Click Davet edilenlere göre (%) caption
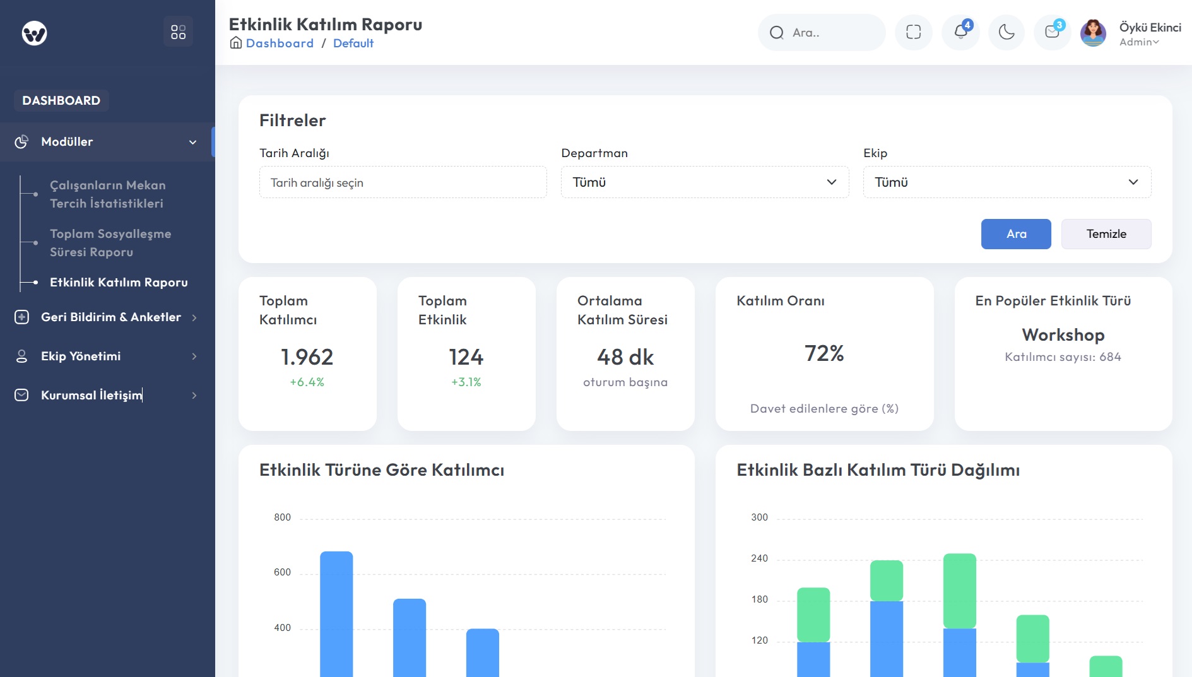The image size is (1192, 677). click(x=824, y=409)
